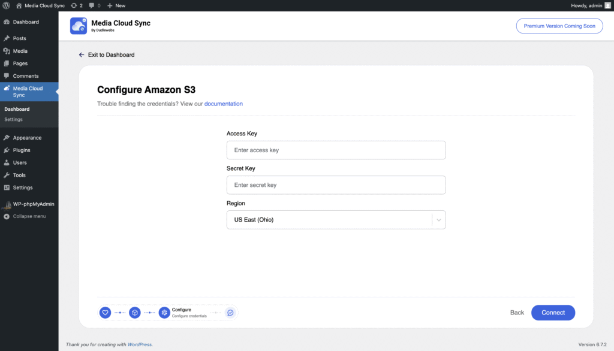Open Settings submenu under Media Cloud Sync

(13, 119)
